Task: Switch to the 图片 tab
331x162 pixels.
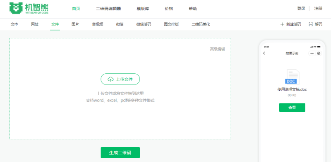Action: pos(75,24)
